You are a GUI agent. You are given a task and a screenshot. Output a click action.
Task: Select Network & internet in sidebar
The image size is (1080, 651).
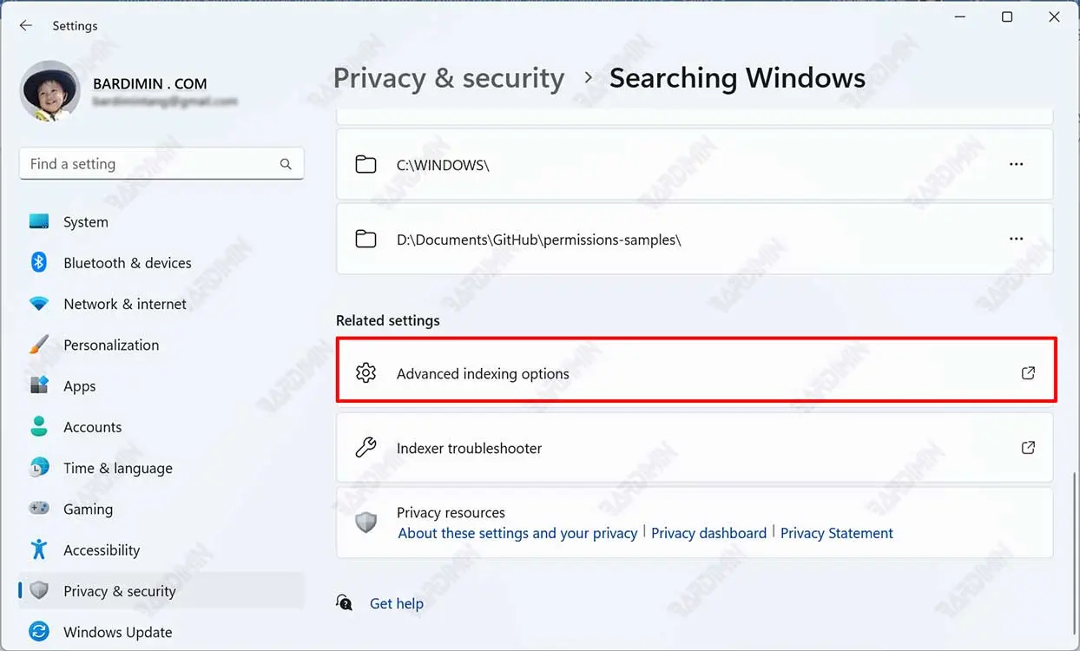[x=124, y=304]
